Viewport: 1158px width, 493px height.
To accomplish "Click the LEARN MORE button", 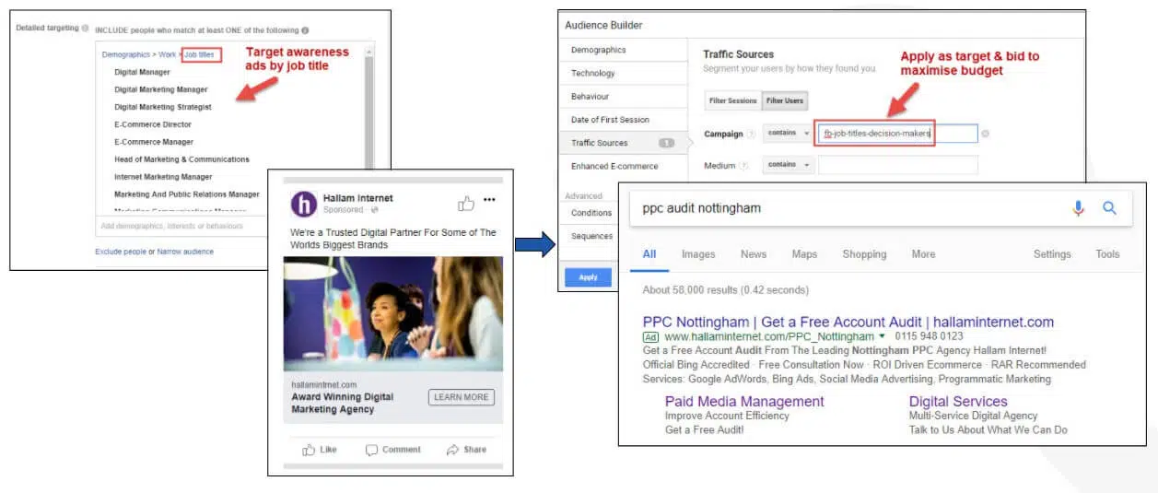I will click(x=461, y=397).
